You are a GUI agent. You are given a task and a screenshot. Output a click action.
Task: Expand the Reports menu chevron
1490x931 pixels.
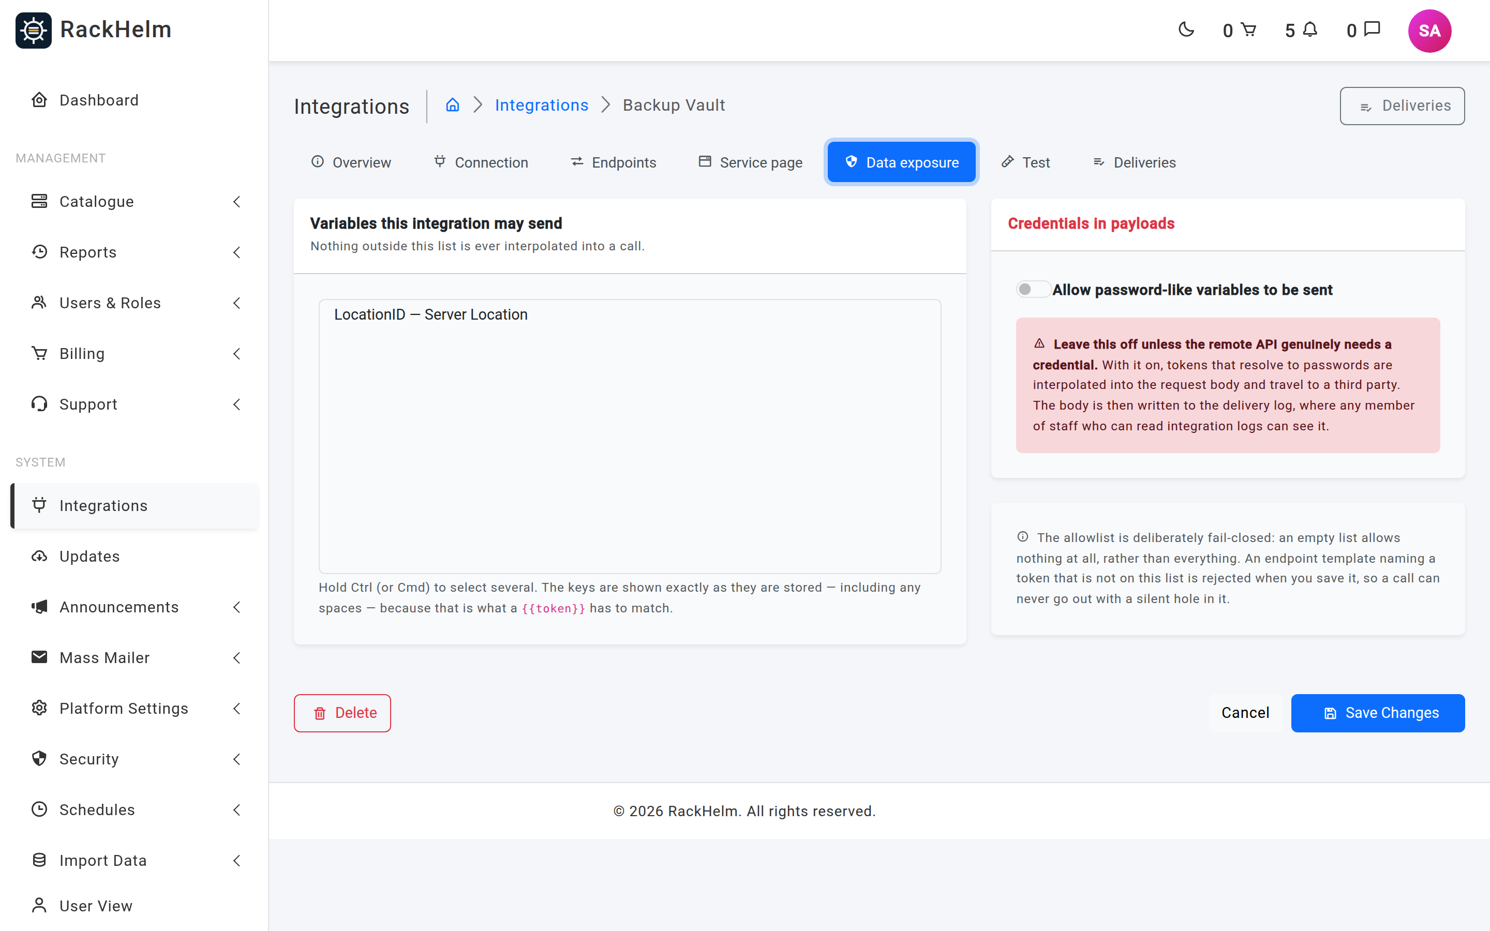point(236,252)
